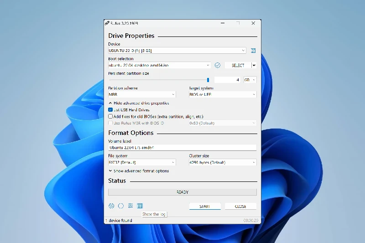Click the START button
The width and height of the screenshot is (365, 243).
click(205, 206)
